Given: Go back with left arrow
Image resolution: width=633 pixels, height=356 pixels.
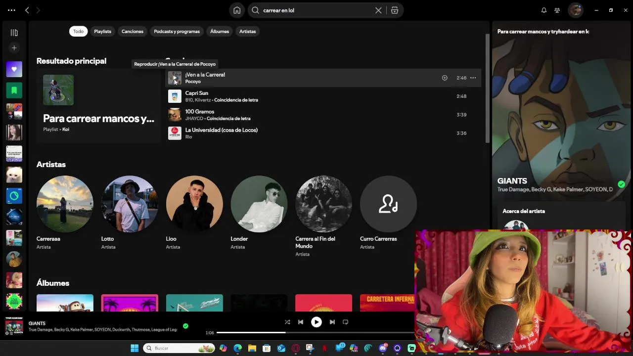Looking at the screenshot, I should [27, 10].
